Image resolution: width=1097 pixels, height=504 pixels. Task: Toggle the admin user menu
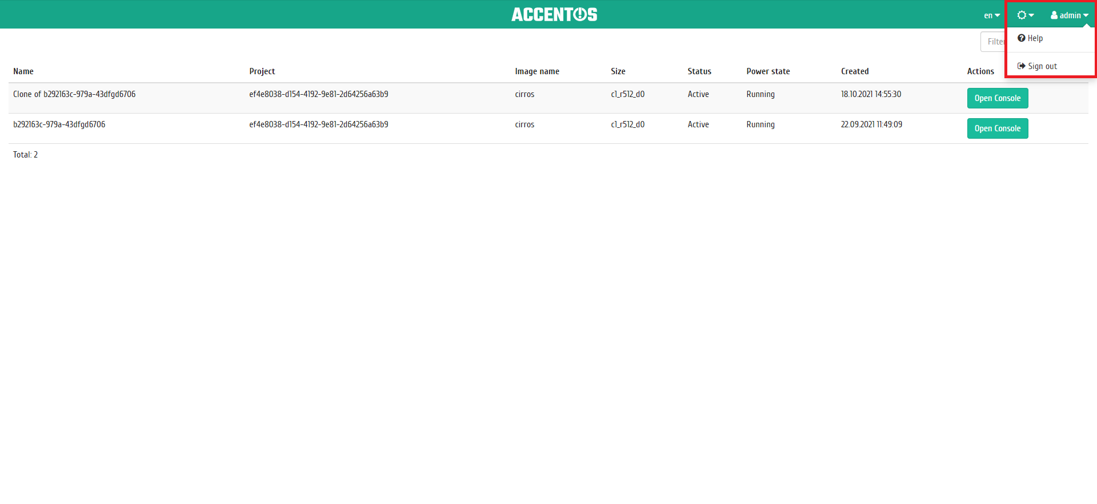[x=1070, y=15]
